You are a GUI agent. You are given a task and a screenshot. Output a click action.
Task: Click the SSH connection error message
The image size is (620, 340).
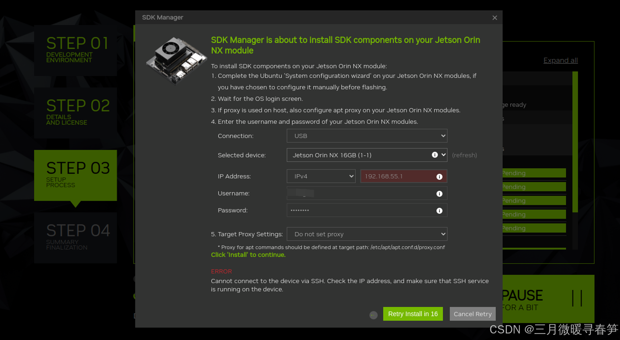(350, 285)
